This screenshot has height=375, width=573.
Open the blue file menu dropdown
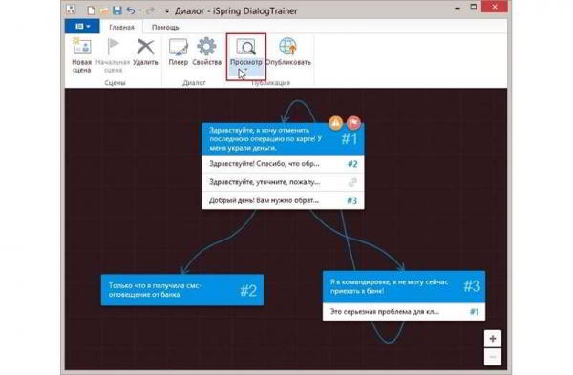click(82, 27)
